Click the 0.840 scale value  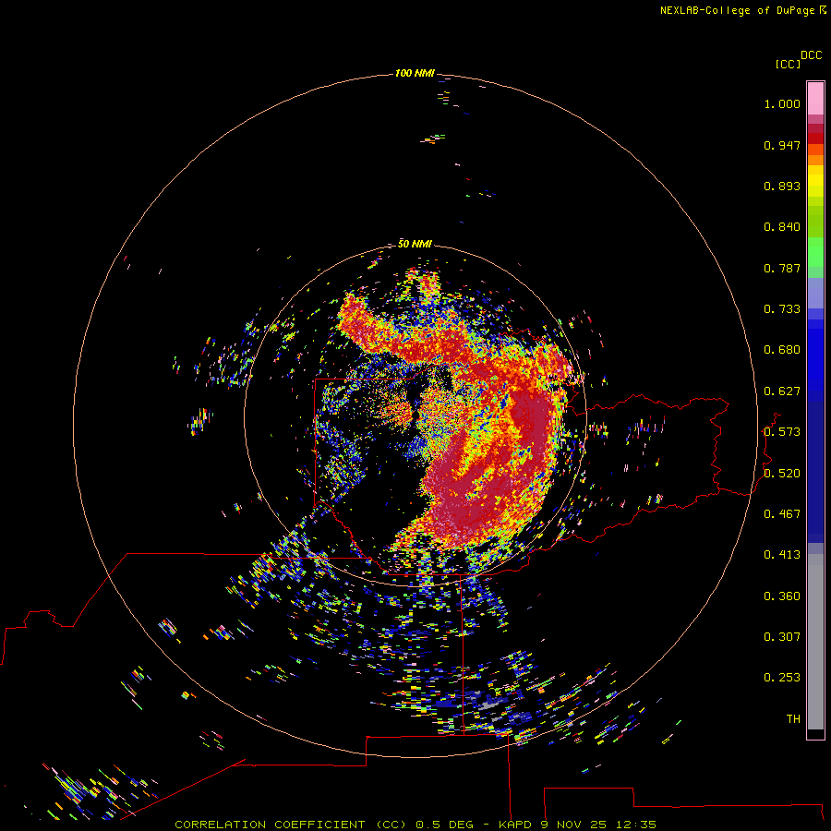782,227
